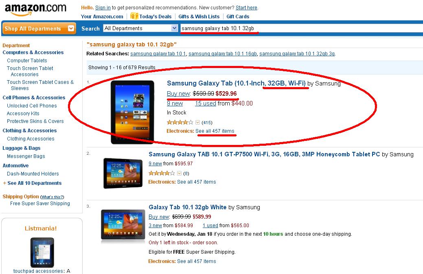Select the Computer Tablets department
This screenshot has width=423, height=274.
coord(27,61)
